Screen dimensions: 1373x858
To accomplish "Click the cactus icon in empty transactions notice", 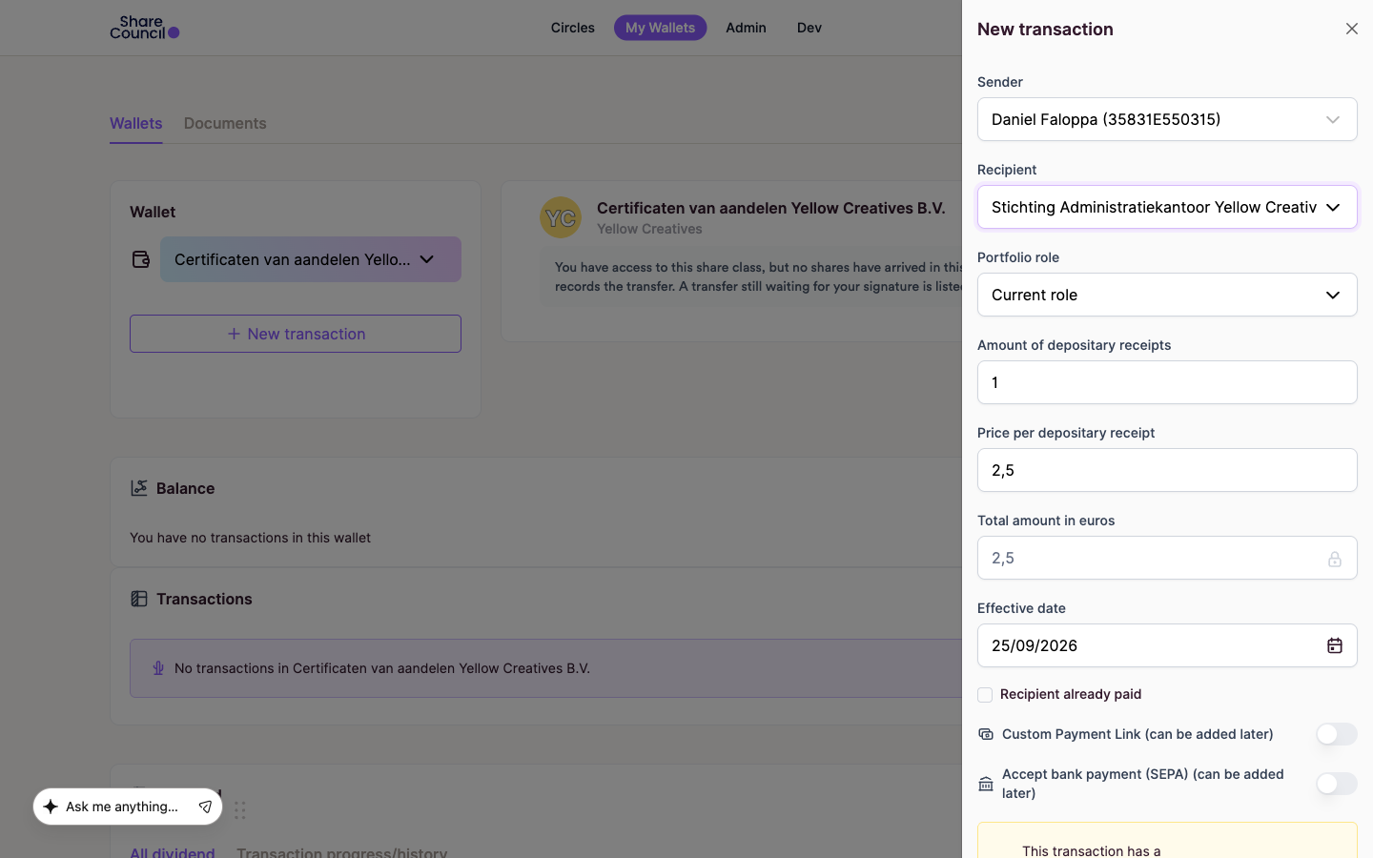I will (158, 668).
